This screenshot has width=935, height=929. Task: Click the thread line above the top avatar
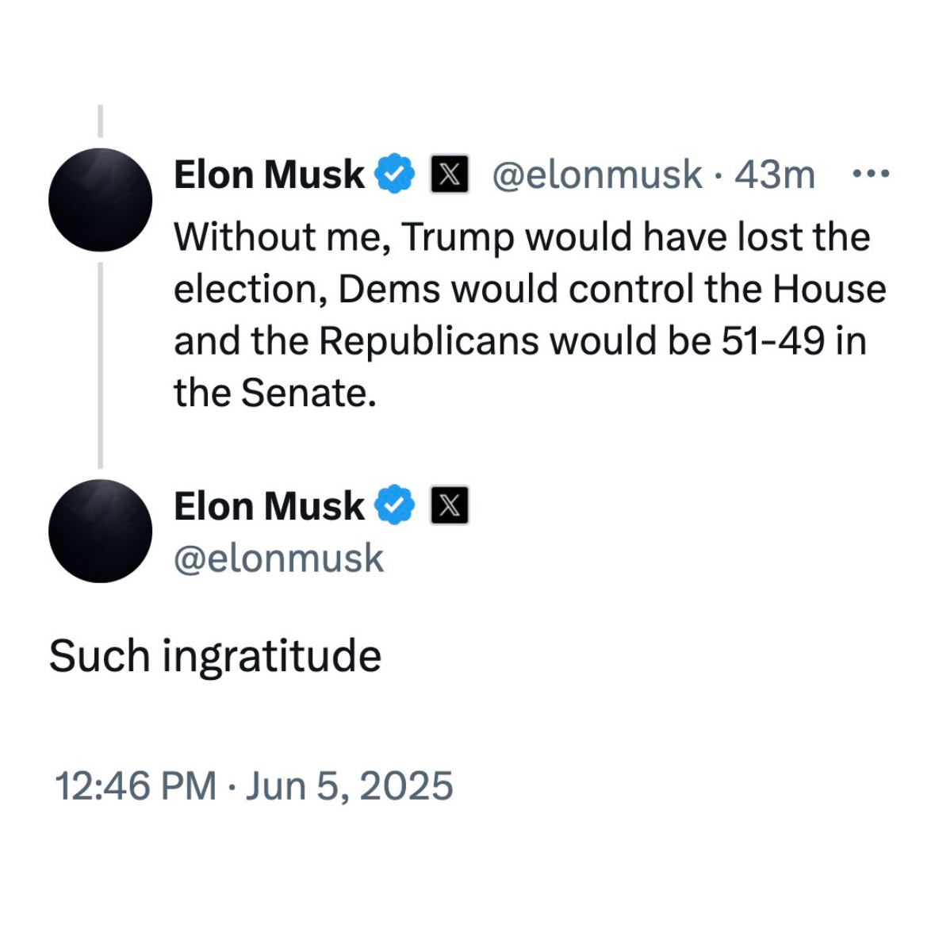point(100,121)
